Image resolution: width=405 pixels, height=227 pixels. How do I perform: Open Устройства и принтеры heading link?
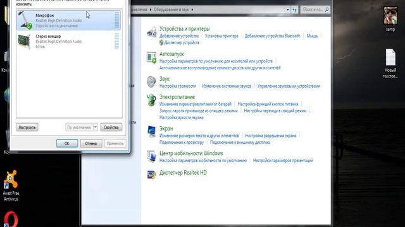click(184, 29)
